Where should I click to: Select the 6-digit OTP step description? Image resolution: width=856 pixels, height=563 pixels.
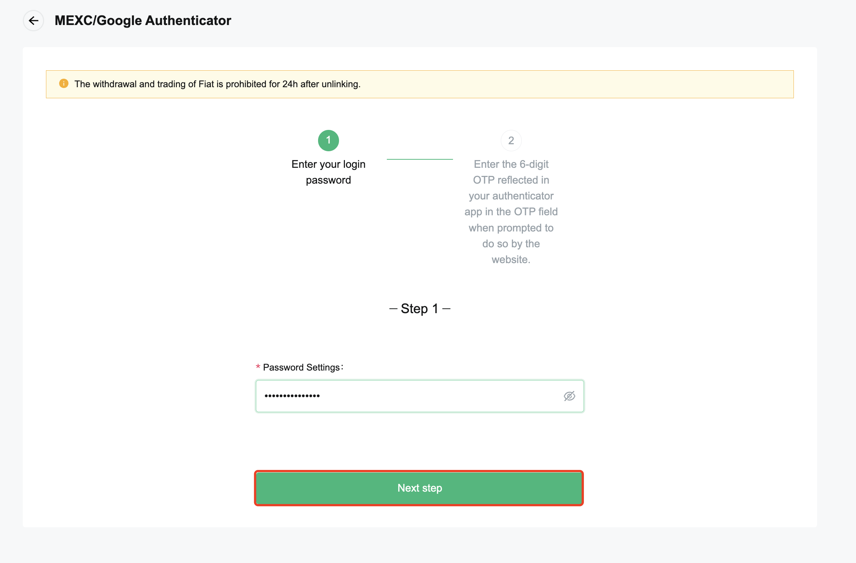tap(511, 212)
